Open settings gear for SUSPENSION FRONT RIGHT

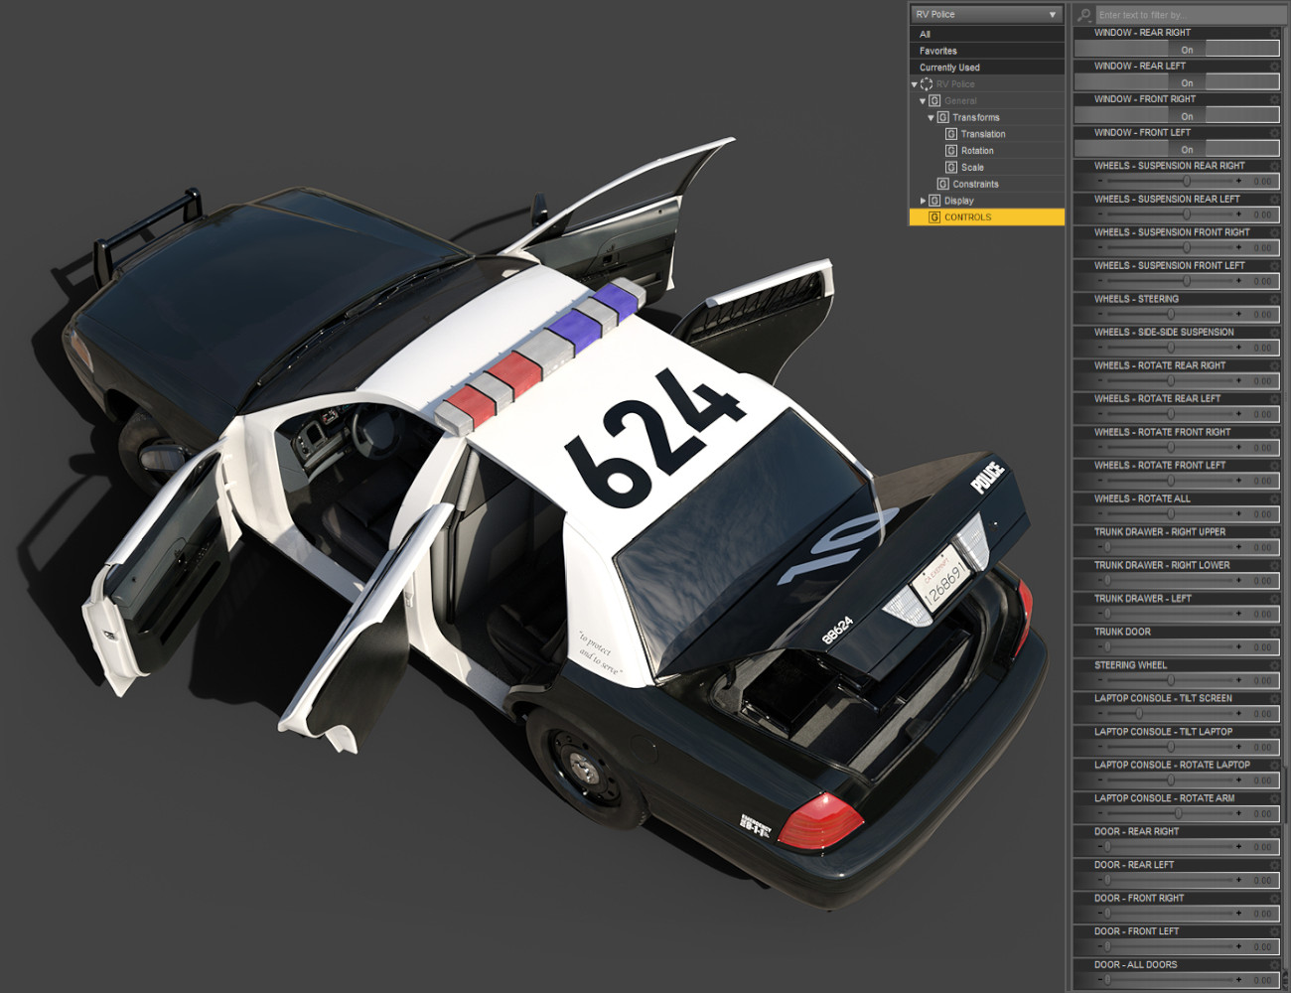[1275, 232]
